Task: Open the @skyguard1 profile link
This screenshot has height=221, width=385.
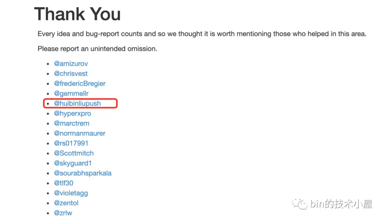Action: point(73,163)
